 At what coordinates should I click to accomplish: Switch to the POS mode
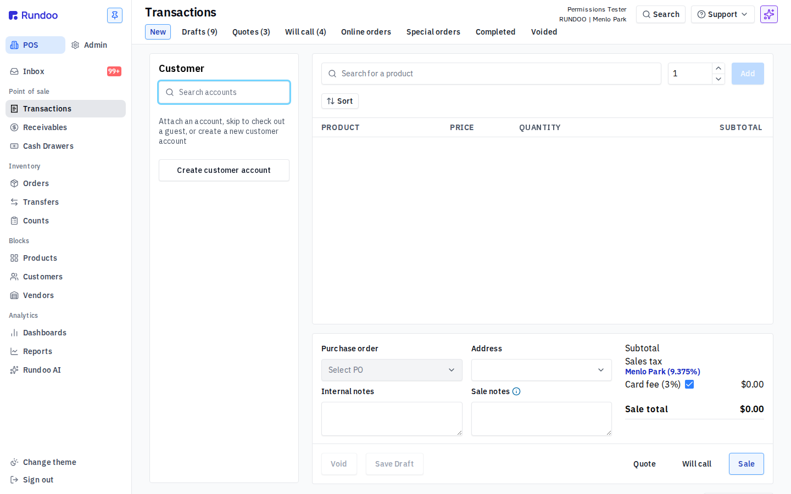pyautogui.click(x=35, y=45)
